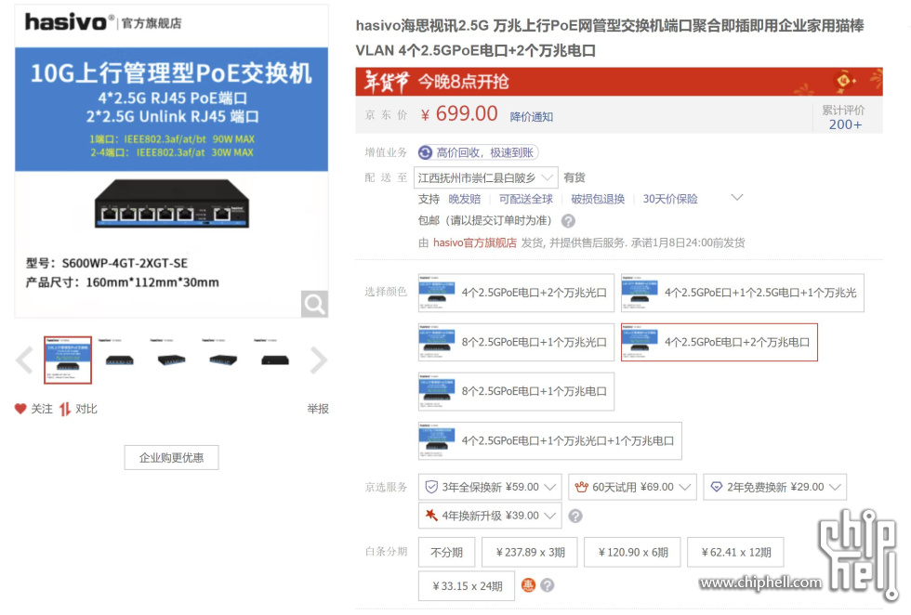Choose 4个2.5GPoE电口+2个万兆光口 option
This screenshot has height=615, width=911.
click(x=516, y=293)
